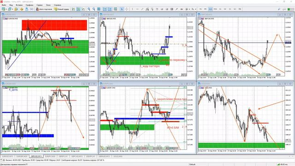The width and height of the screenshot is (295, 166).
Task: Expand the Profiles dropdown arrow
Action: (x=12, y=9)
